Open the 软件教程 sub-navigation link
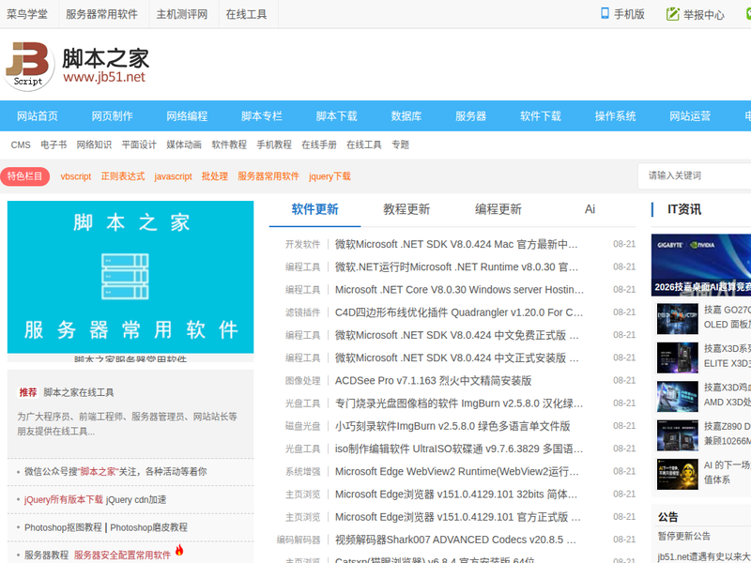751x563 pixels. click(x=229, y=145)
